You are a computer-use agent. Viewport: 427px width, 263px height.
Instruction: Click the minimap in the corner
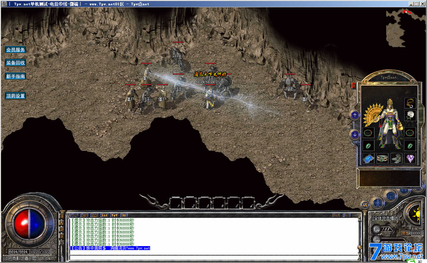click(406, 28)
